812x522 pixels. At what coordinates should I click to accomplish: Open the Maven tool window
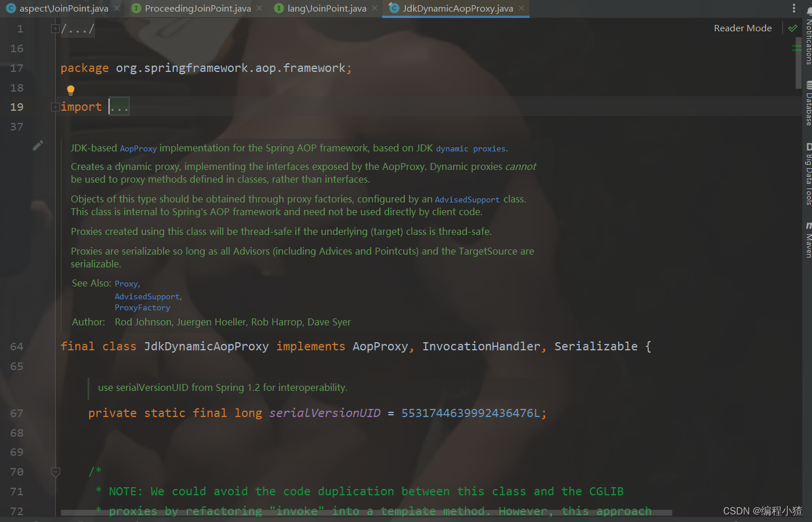pos(808,239)
